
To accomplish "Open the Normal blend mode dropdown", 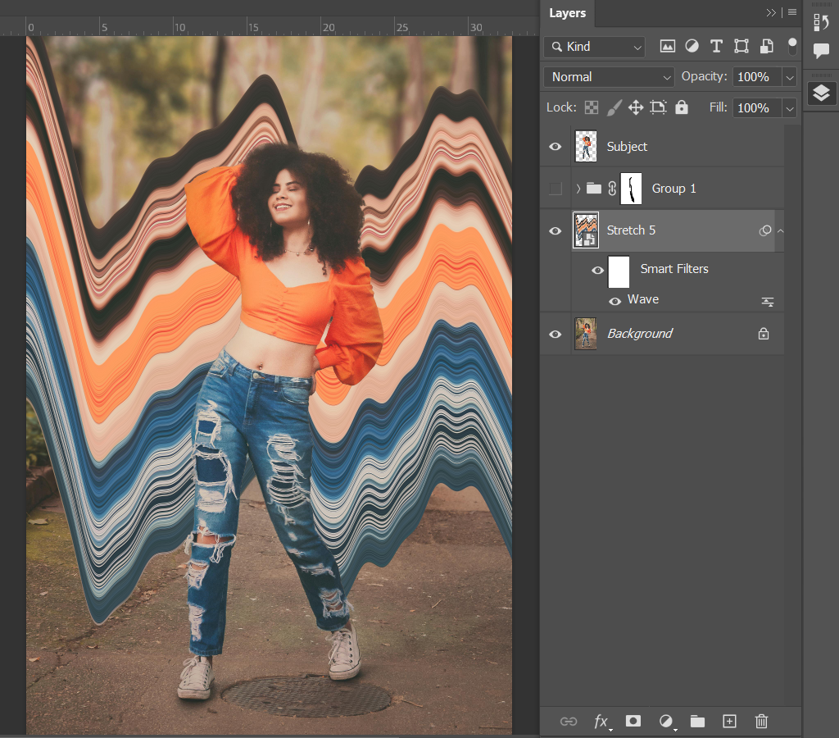I will click(x=609, y=77).
